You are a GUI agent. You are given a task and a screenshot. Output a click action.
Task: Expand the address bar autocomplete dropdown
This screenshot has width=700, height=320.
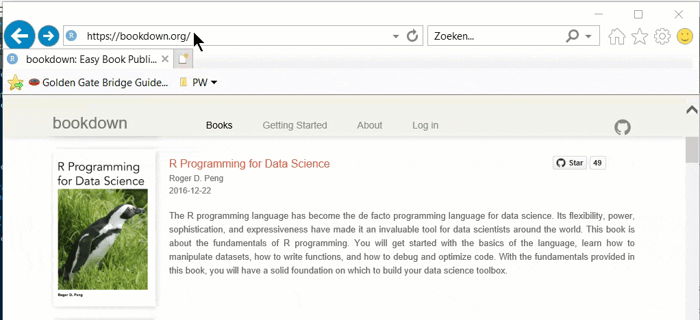coord(395,36)
